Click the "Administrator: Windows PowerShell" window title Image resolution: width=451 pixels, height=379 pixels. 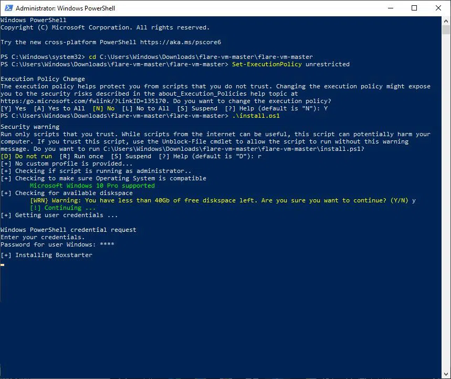65,8
